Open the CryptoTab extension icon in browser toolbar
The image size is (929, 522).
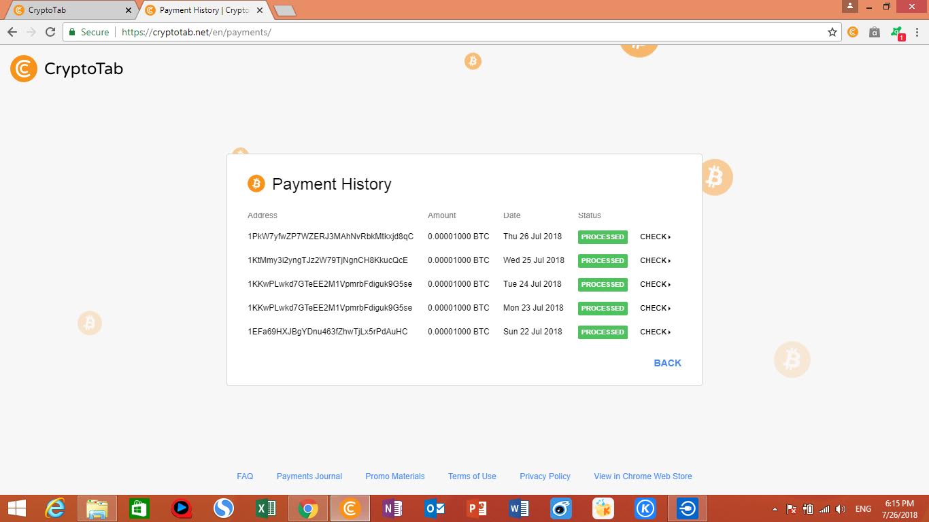tap(853, 32)
